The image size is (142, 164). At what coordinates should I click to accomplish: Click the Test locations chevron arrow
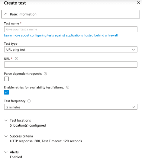pyautogui.click(x=6, y=121)
